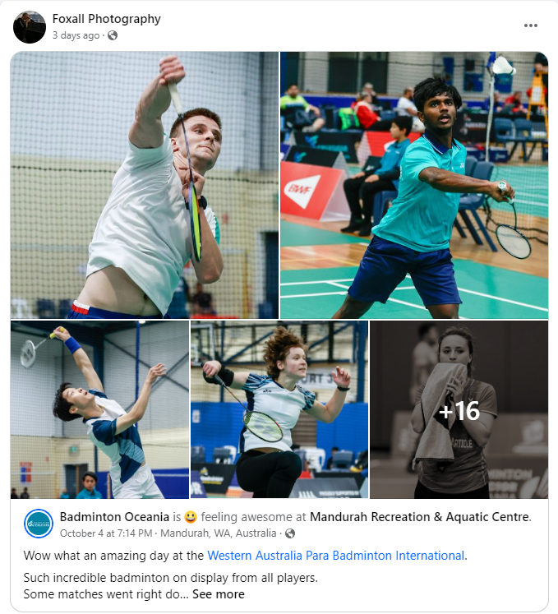The width and height of the screenshot is (558, 614).
Task: Expand the post text with See more
Action: click(x=219, y=594)
